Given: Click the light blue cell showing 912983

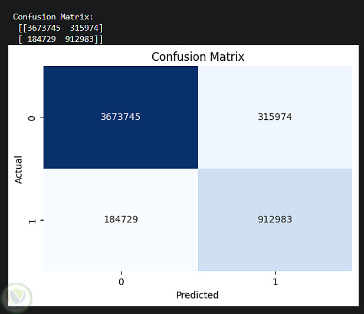Looking at the screenshot, I should pos(275,220).
